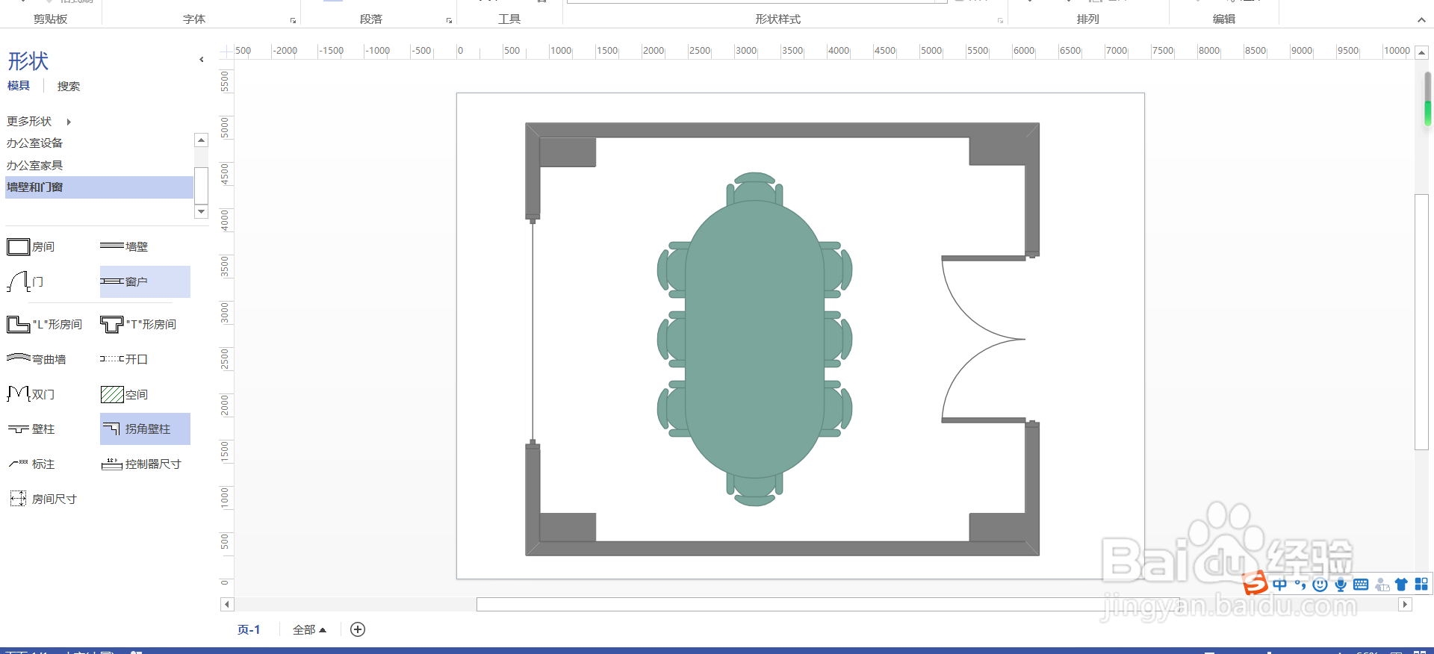The width and height of the screenshot is (1434, 654).
Task: Toggle Chinese input mode 中 icon
Action: pos(1280,585)
